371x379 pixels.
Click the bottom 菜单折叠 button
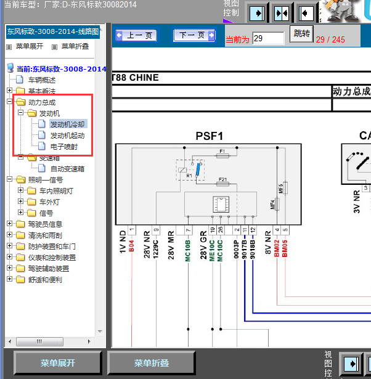click(x=152, y=363)
